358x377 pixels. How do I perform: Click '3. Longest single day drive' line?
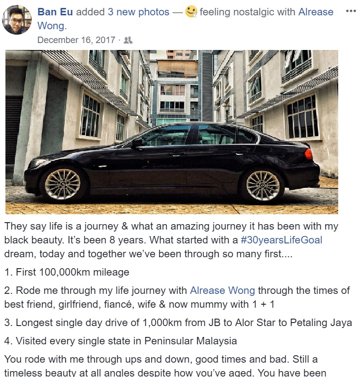[178, 323]
